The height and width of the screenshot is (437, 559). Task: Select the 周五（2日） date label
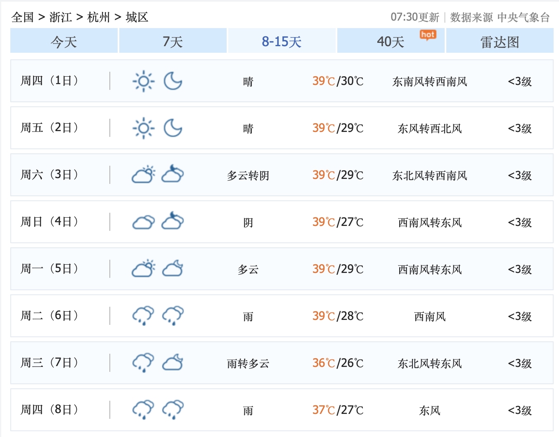coord(49,128)
